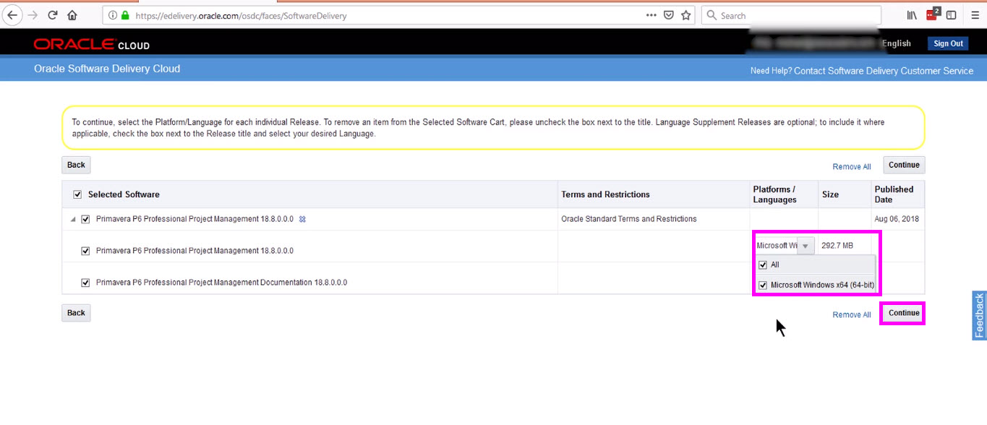The width and height of the screenshot is (987, 425).
Task: Open the browser Library icon
Action: pyautogui.click(x=913, y=15)
